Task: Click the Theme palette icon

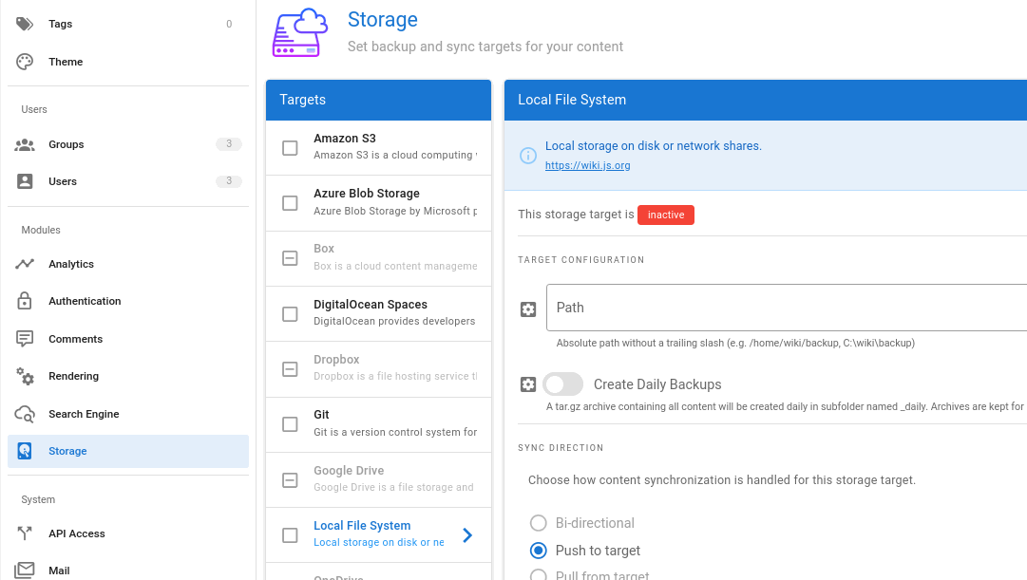Action: [x=26, y=62]
